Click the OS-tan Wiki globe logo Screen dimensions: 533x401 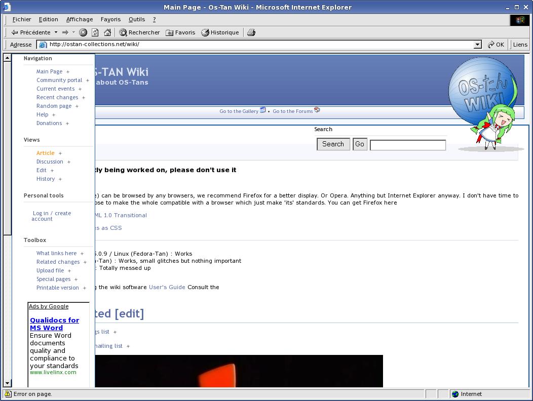click(x=482, y=90)
